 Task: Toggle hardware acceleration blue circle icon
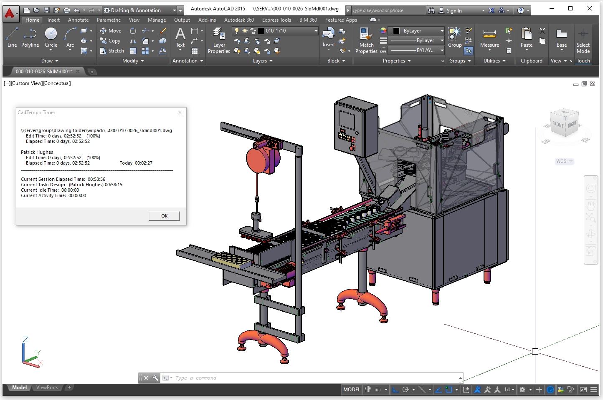coord(550,390)
